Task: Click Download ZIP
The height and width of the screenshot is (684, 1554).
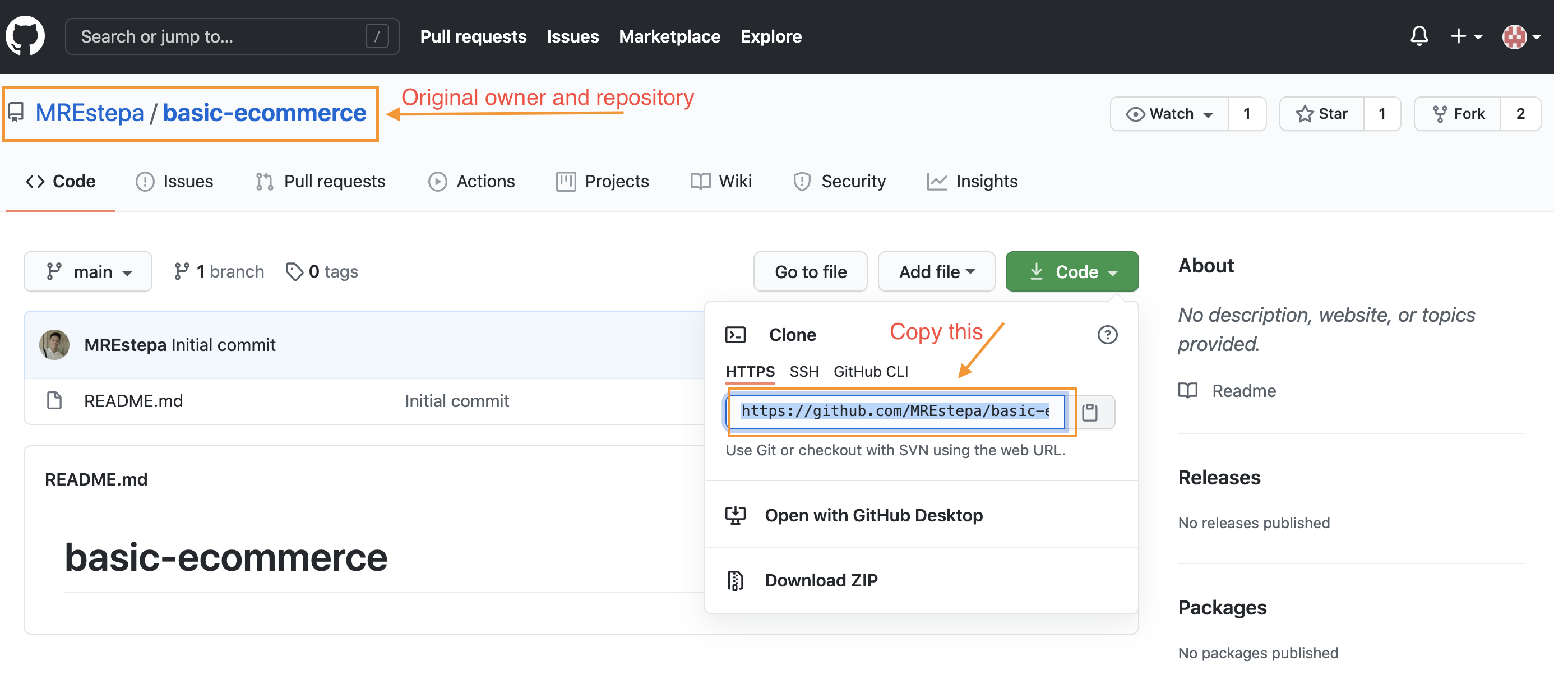Action: click(x=821, y=580)
